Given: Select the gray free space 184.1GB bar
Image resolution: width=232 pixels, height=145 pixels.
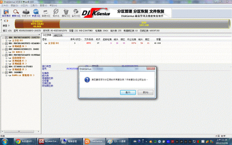Looking at the screenshot, I should click(144, 24).
